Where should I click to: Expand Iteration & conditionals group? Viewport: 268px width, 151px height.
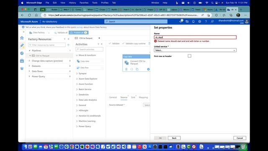[x=77, y=116]
